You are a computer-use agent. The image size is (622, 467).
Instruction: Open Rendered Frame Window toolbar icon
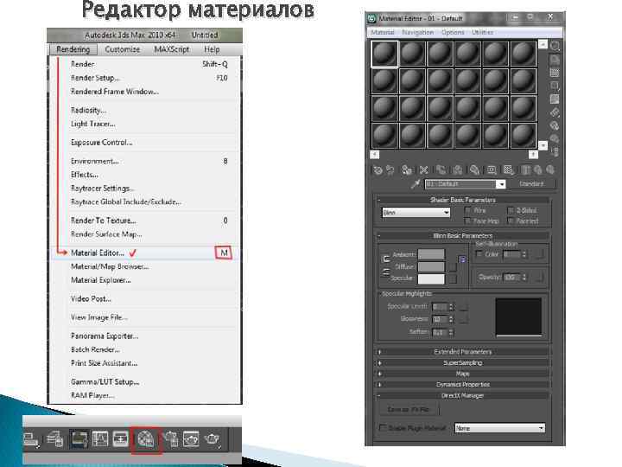[x=191, y=439]
